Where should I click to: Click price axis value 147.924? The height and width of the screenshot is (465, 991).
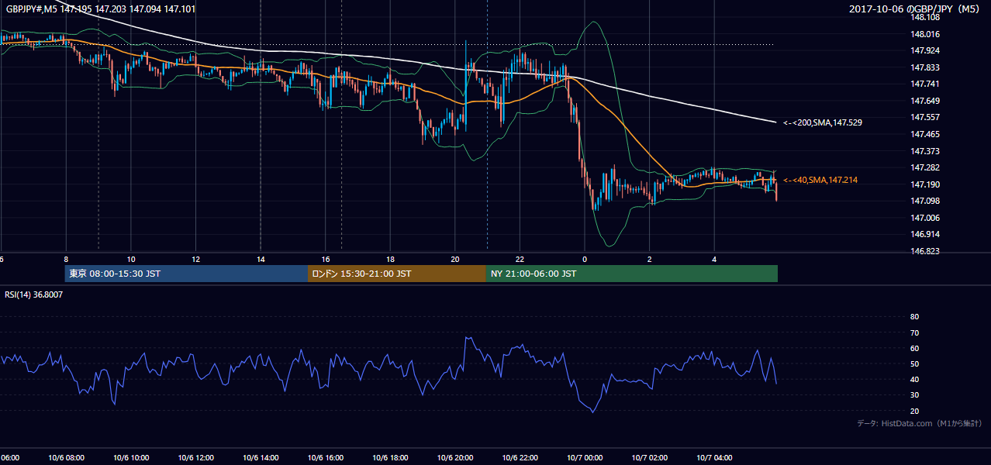(x=925, y=51)
